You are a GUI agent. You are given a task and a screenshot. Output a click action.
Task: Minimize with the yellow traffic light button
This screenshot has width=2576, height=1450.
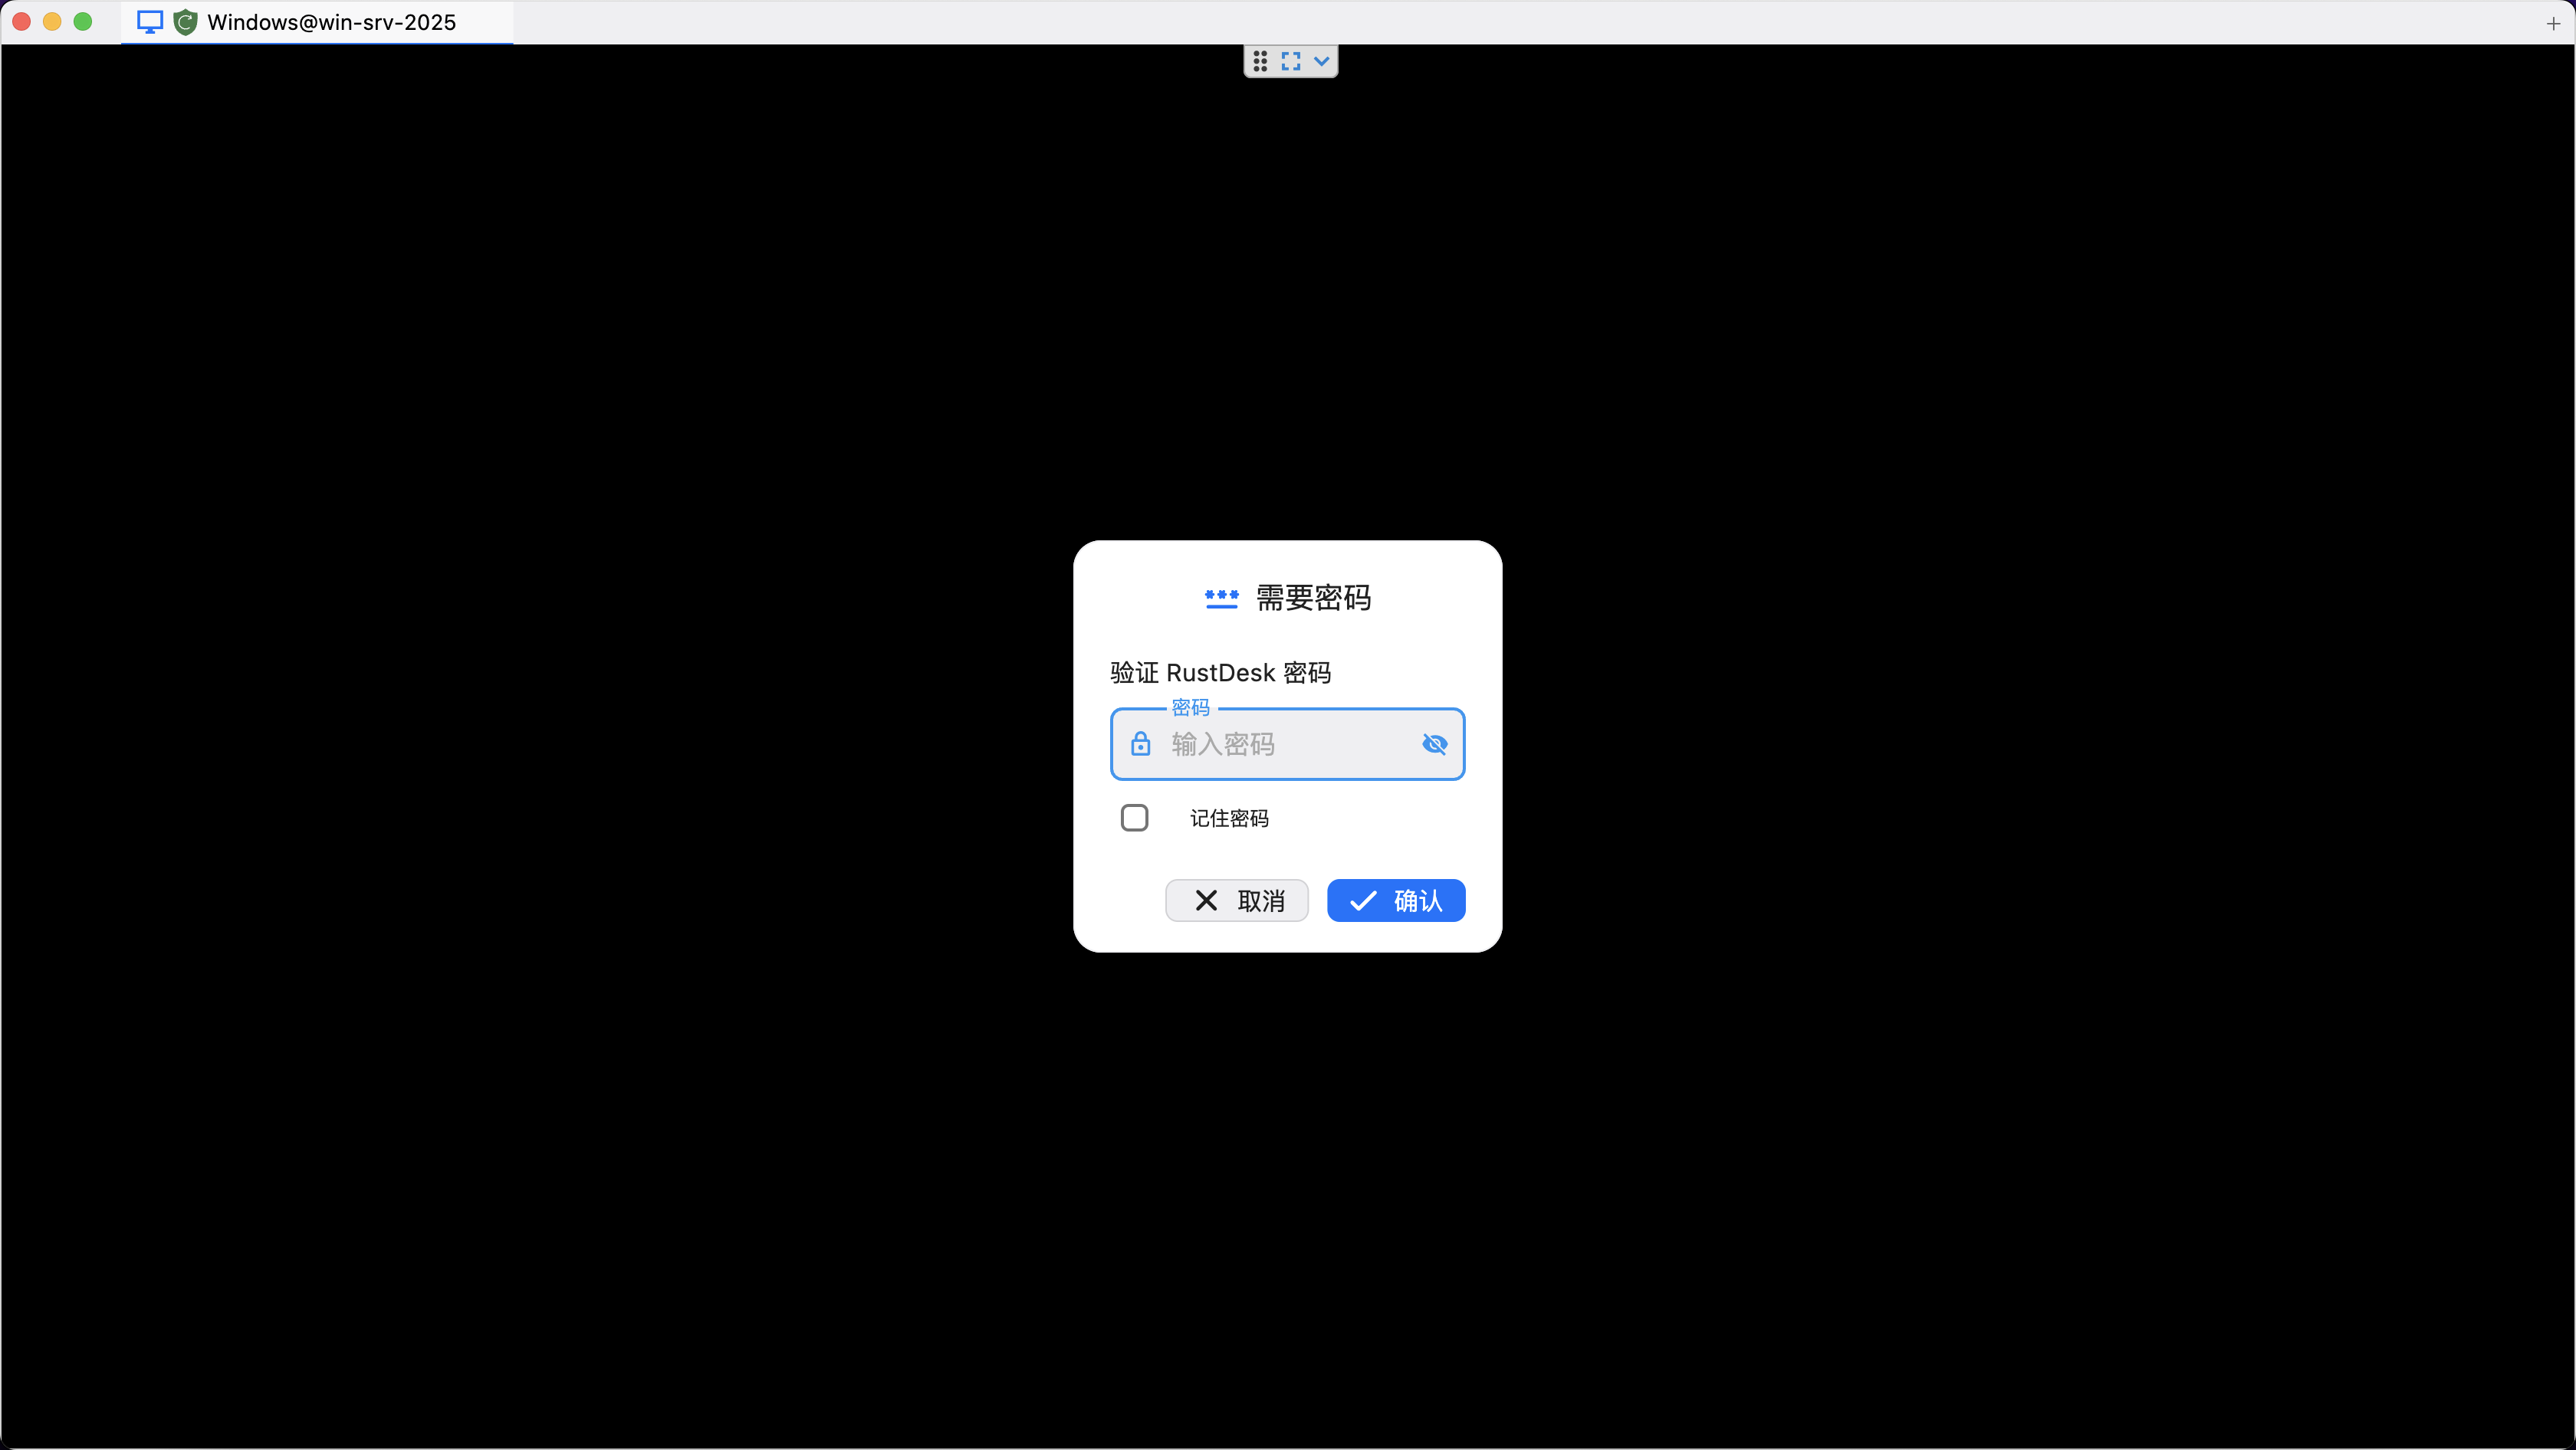[x=52, y=21]
